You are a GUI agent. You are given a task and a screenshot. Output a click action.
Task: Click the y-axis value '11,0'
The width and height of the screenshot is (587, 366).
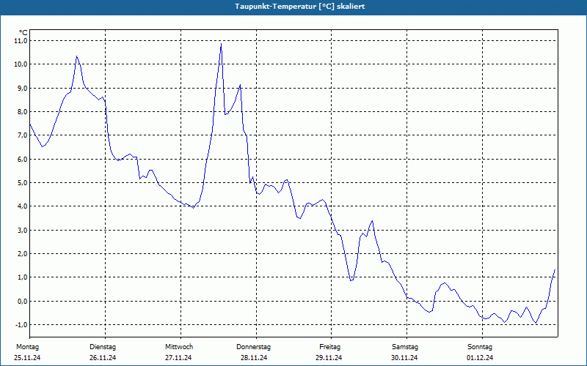(21, 41)
